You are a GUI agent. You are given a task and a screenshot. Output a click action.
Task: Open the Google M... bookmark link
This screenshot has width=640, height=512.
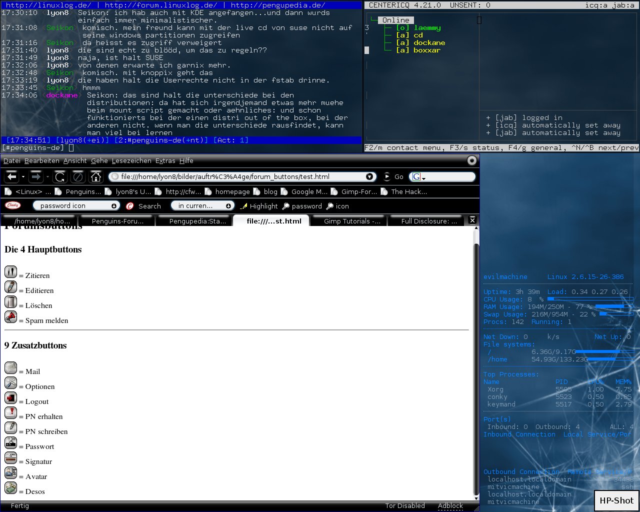coord(309,191)
